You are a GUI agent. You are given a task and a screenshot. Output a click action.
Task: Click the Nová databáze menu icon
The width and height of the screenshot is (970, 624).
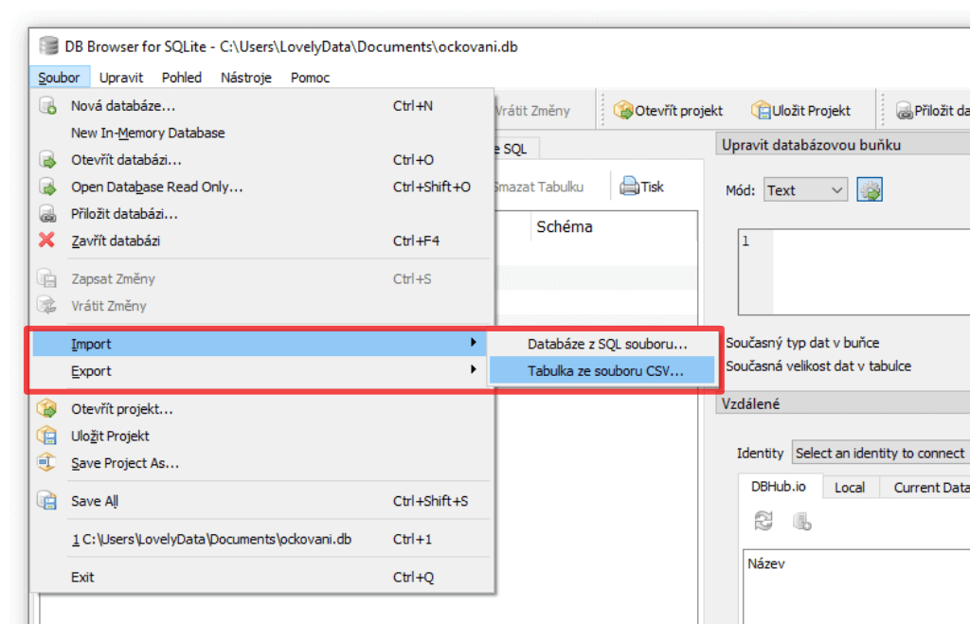[x=47, y=106]
